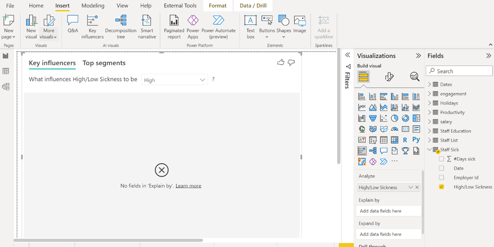This screenshot has height=247, width=494.
Task: Check the #Days sick field
Action: (x=442, y=159)
